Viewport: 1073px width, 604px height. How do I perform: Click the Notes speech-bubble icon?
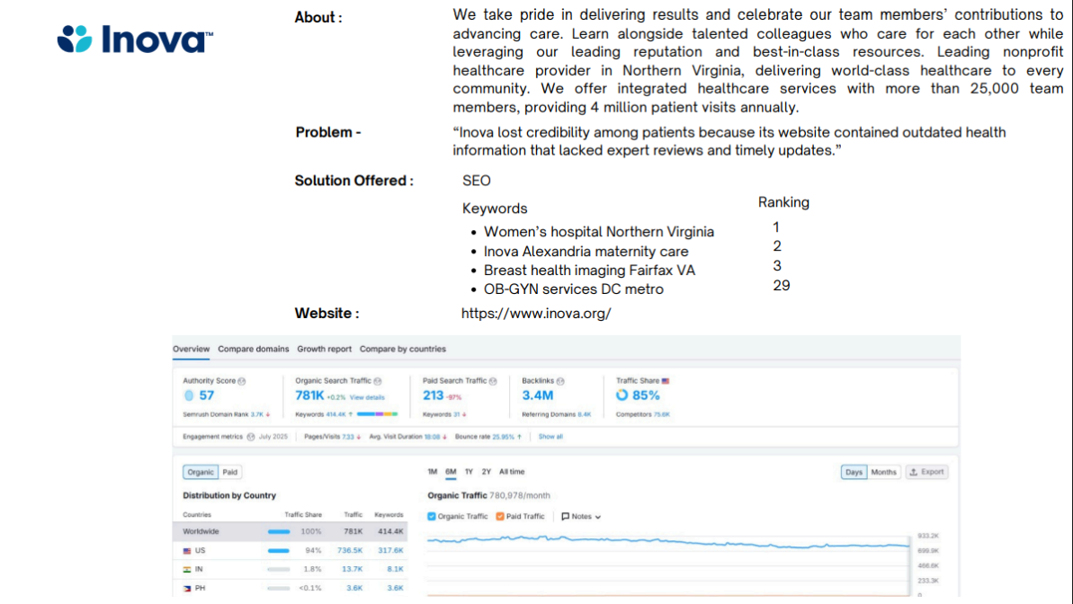pyautogui.click(x=565, y=517)
